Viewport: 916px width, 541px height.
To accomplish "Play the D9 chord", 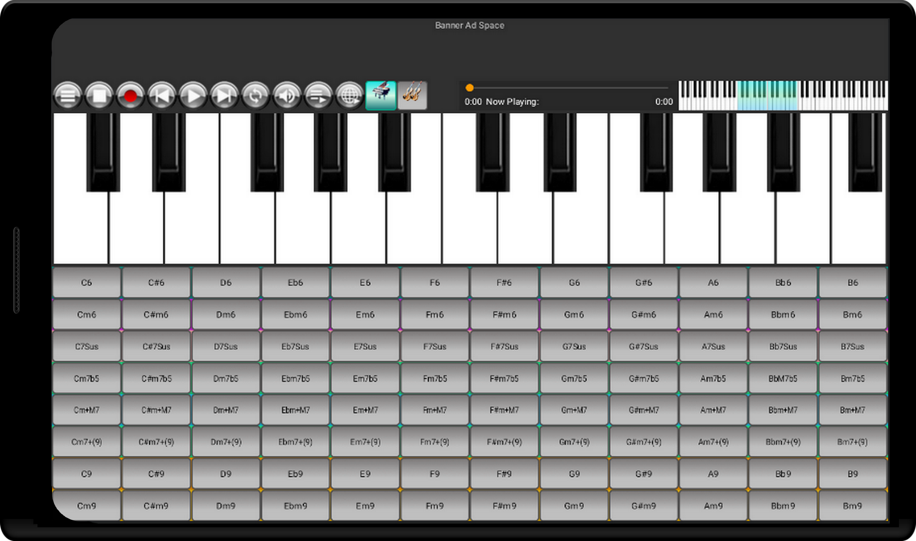I will click(x=226, y=474).
